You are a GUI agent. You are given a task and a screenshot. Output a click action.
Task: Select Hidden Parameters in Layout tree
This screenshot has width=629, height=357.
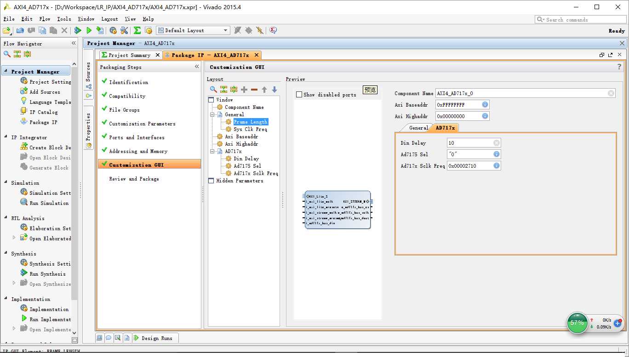(x=240, y=181)
